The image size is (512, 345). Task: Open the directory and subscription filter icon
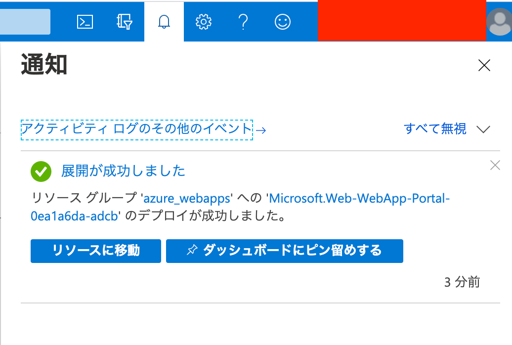pyautogui.click(x=125, y=22)
